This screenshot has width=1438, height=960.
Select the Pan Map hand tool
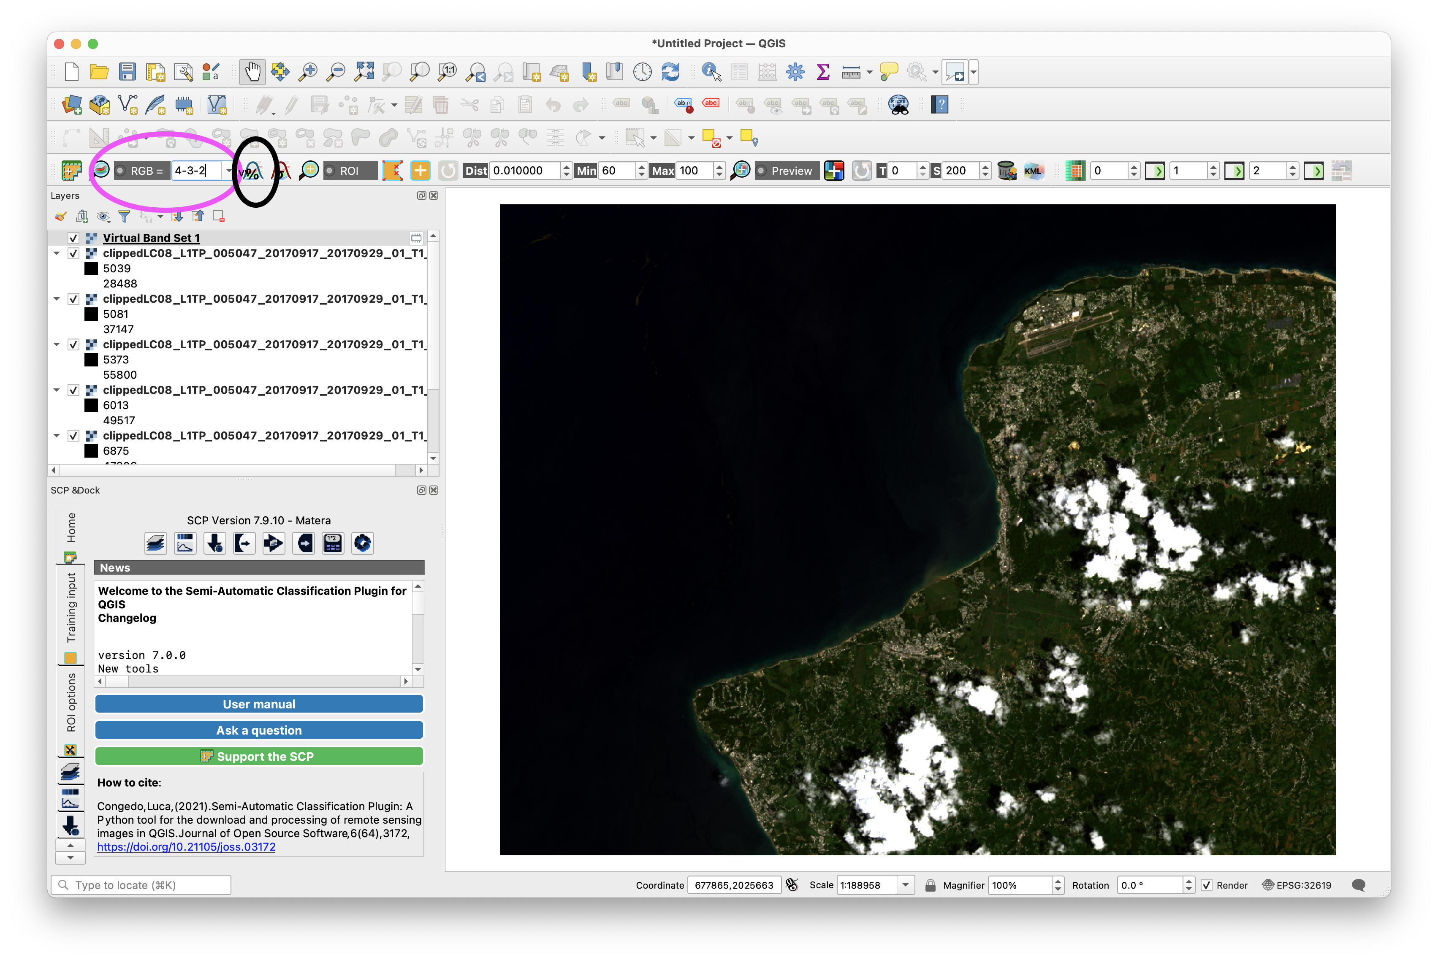coord(252,72)
